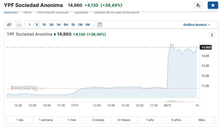Screen dimensions: 221x129
Task: Set chart range to 5 años
Action: (176, 120)
